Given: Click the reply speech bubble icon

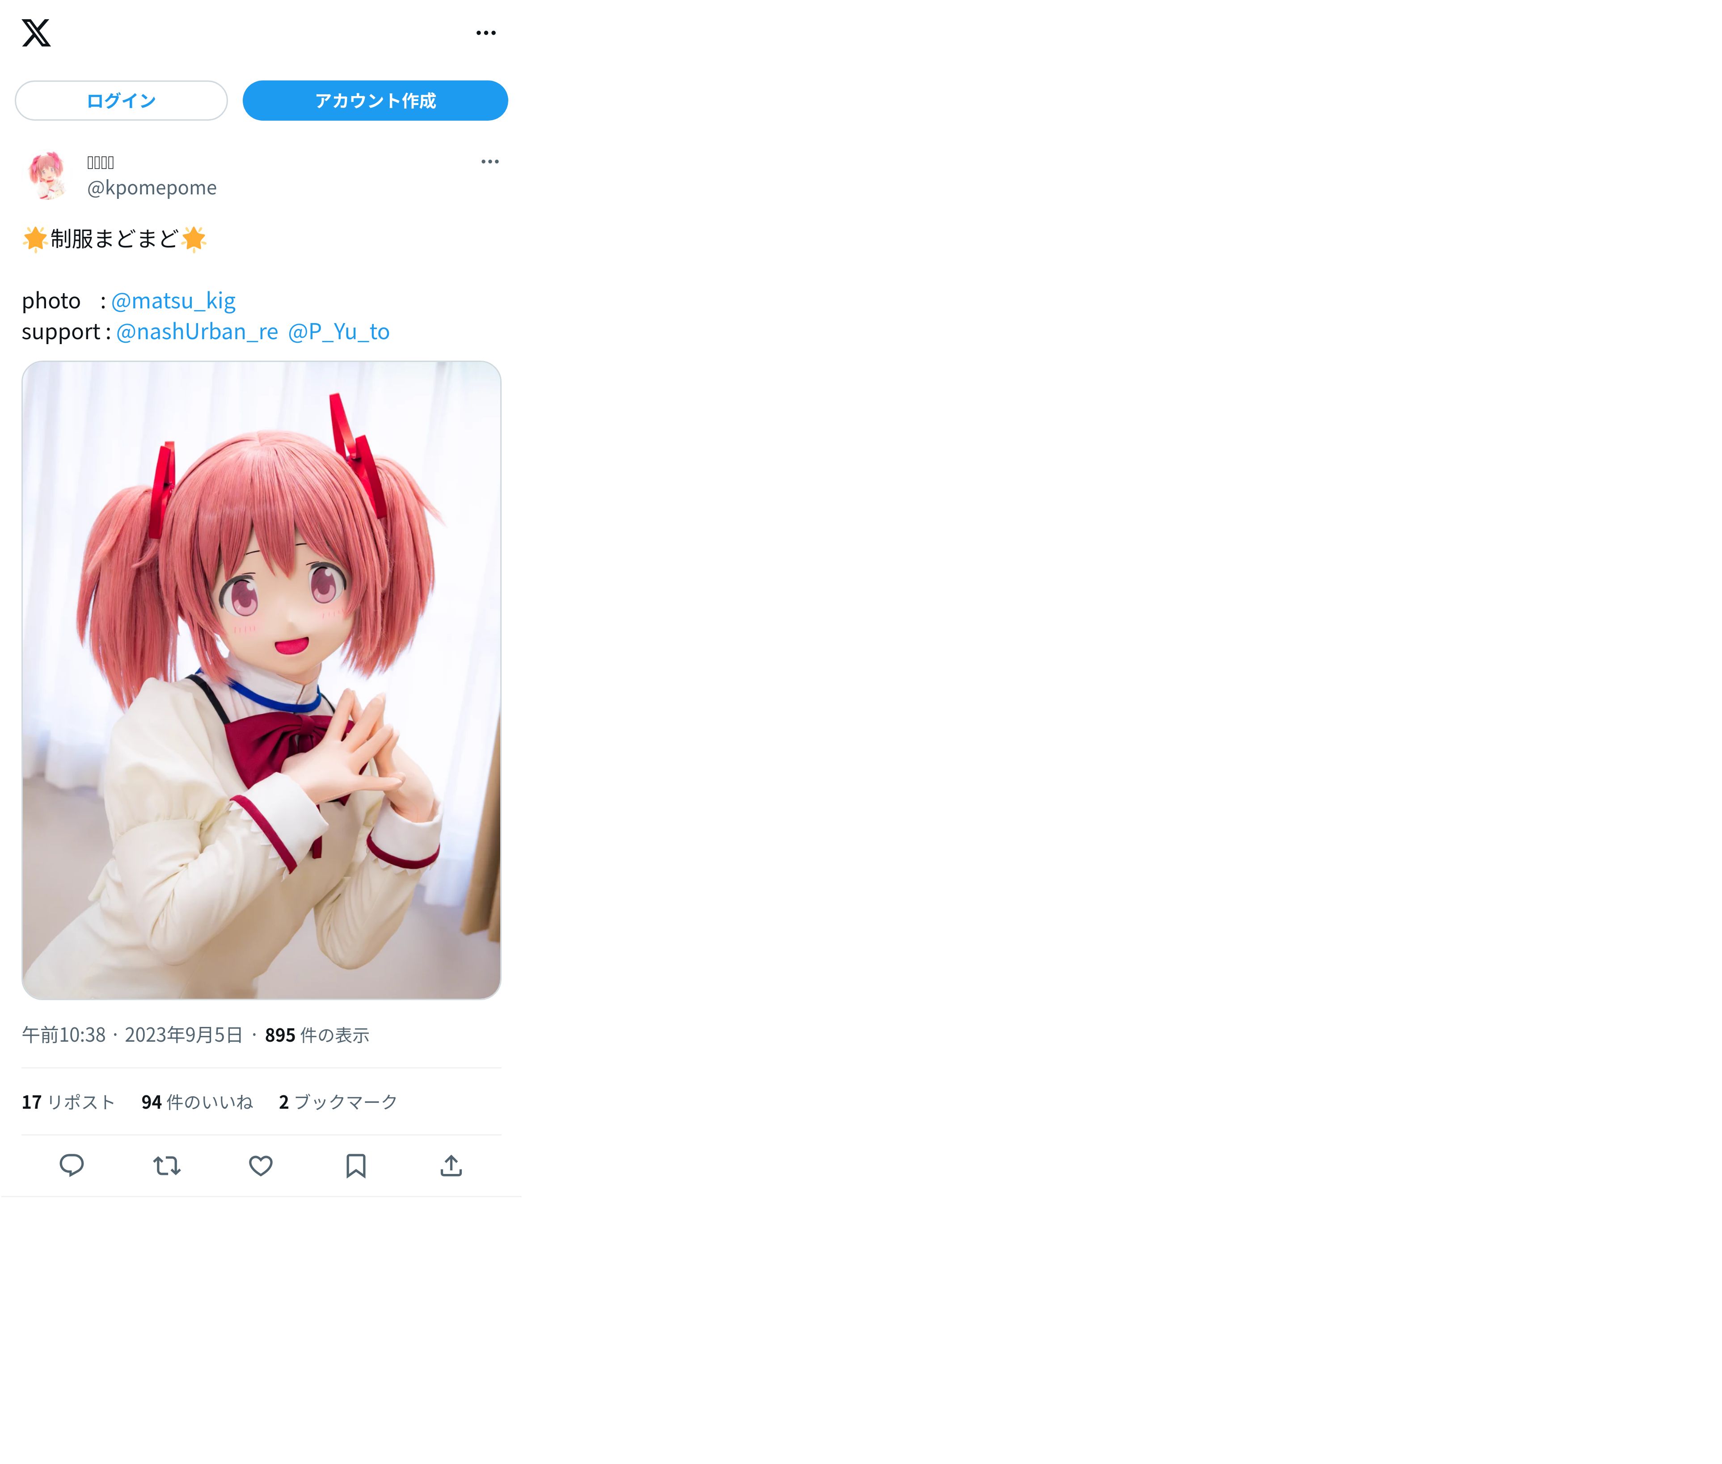Looking at the screenshot, I should tap(72, 1165).
